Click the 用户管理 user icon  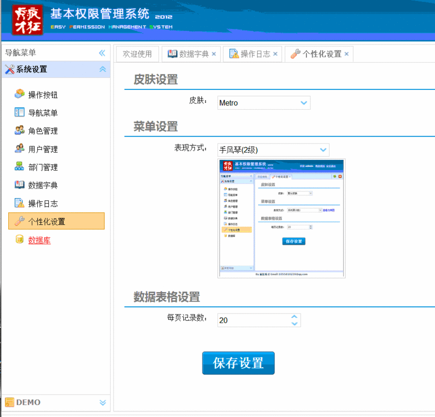click(19, 148)
